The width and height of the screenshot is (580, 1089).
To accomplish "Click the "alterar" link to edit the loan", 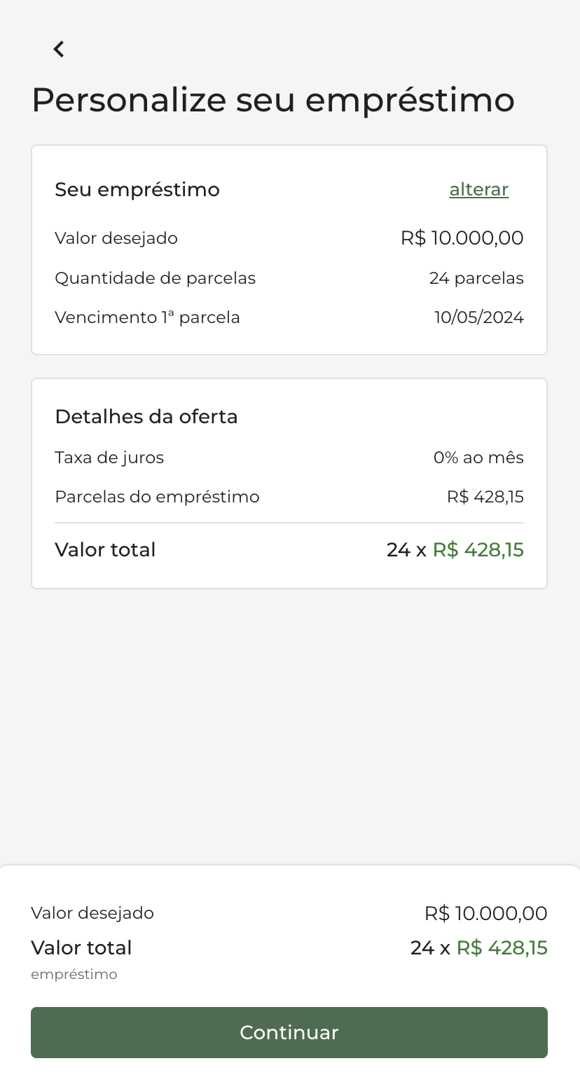I will tap(478, 190).
